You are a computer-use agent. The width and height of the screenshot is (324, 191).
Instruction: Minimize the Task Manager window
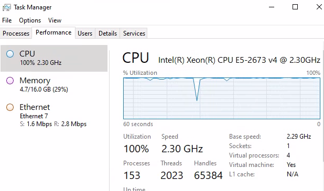pyautogui.click(x=272, y=7)
